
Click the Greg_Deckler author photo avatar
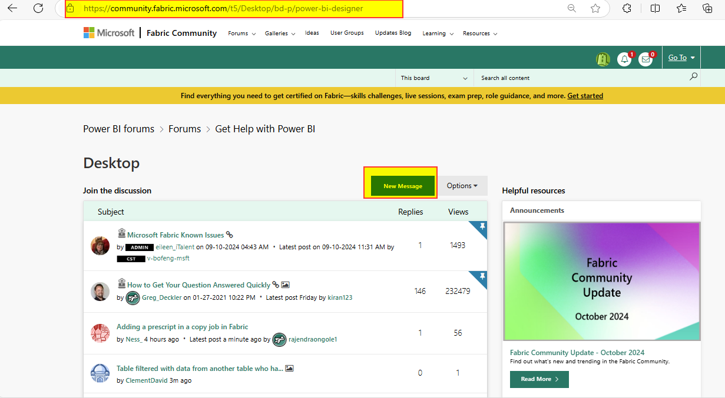(x=100, y=292)
